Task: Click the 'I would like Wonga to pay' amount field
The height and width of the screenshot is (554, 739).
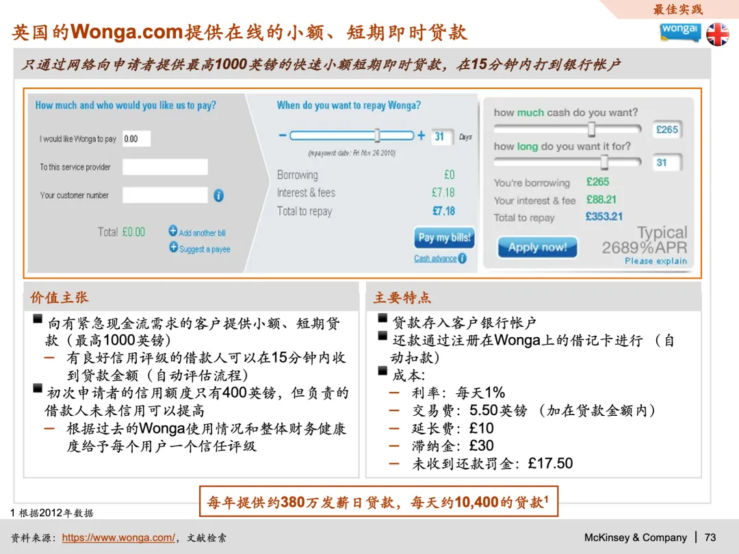Action: tap(137, 138)
